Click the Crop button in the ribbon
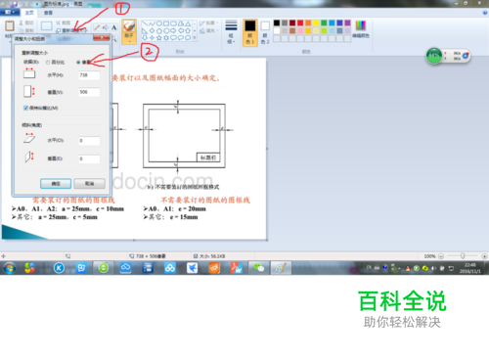 pos(63,22)
